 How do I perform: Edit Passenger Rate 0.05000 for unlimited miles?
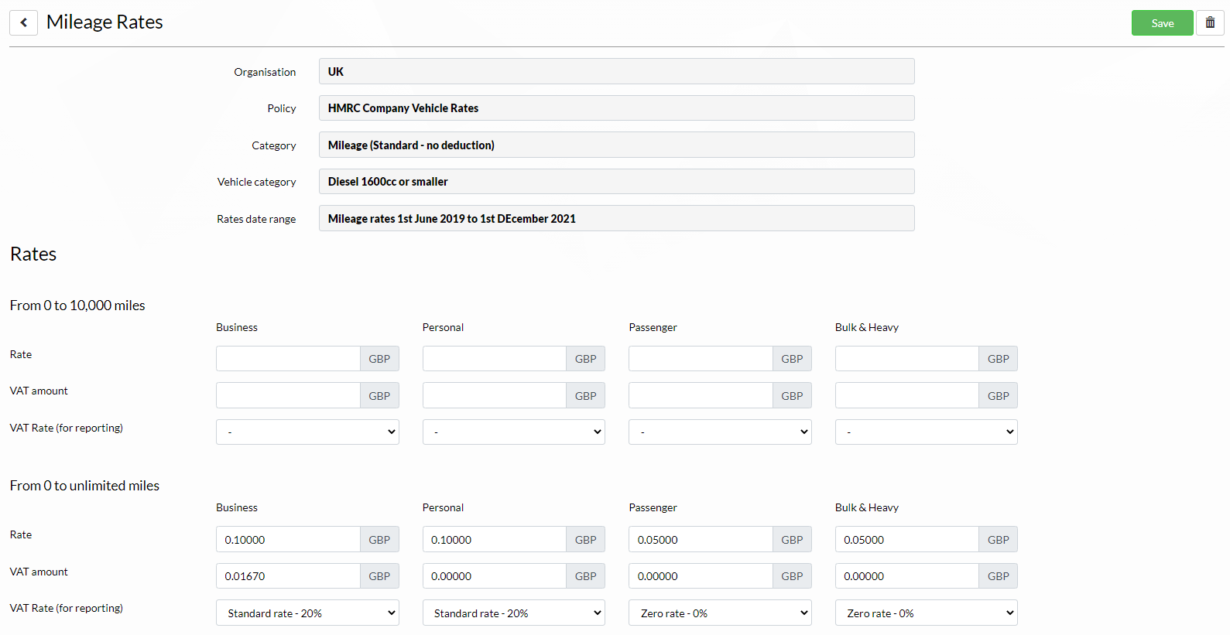701,539
